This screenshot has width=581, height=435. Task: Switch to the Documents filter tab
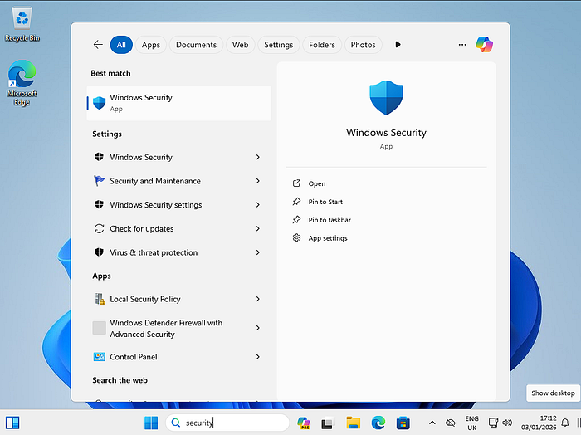[x=196, y=45]
